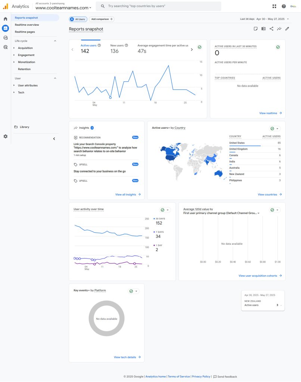Image resolution: width=301 pixels, height=382 pixels.
Task: Open View user acquisition cohorts link
Action: click(260, 276)
